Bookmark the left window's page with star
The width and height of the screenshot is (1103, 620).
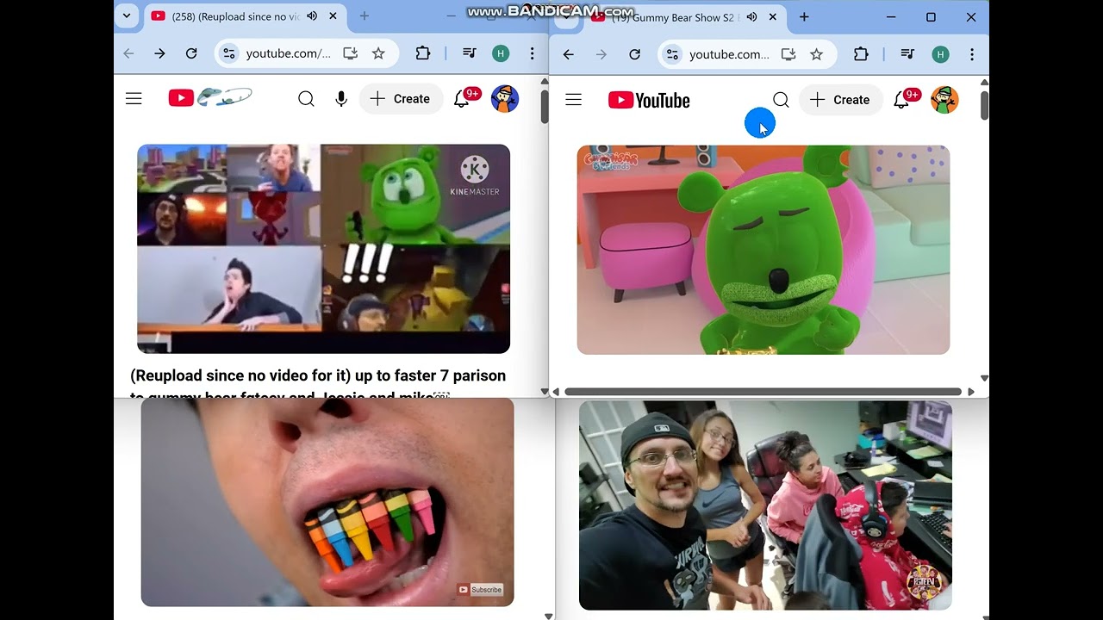[x=378, y=53]
